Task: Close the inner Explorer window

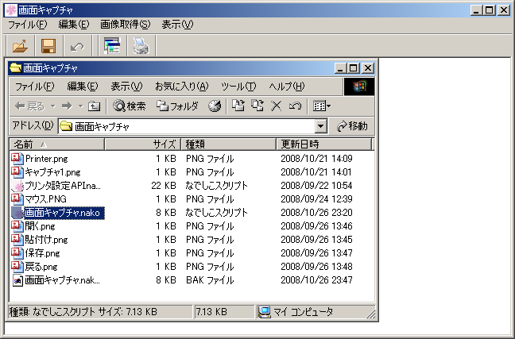Action: coord(368,68)
